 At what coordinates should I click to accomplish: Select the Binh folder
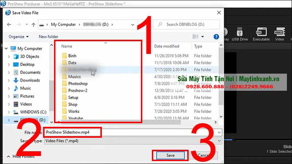tap(72, 56)
